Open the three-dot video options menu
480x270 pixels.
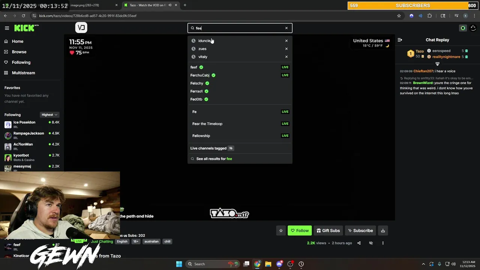383,243
